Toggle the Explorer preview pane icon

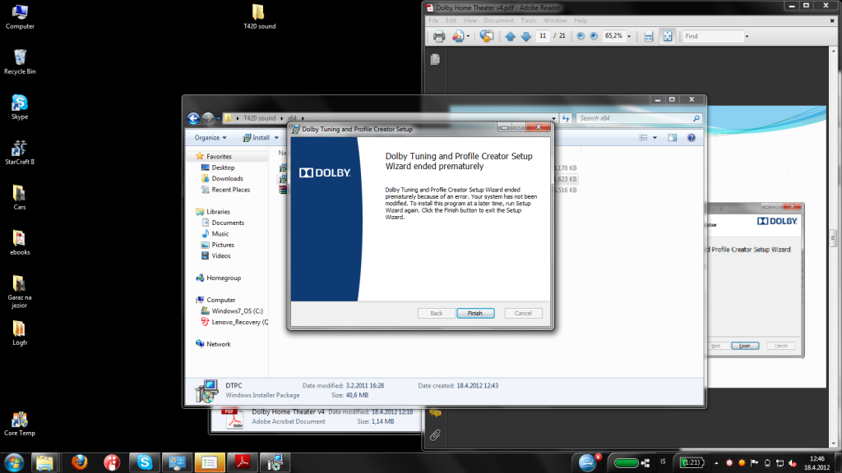[x=673, y=138]
